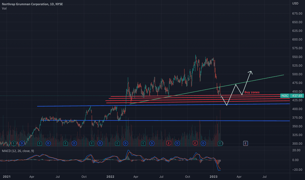Open the red October 2022 earnings marker
The width and height of the screenshot is (305, 180).
pyautogui.click(x=195, y=143)
